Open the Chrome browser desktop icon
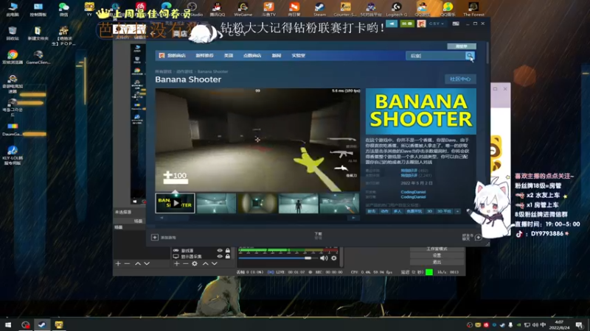Viewport: 590px width, 331px height. point(13,57)
